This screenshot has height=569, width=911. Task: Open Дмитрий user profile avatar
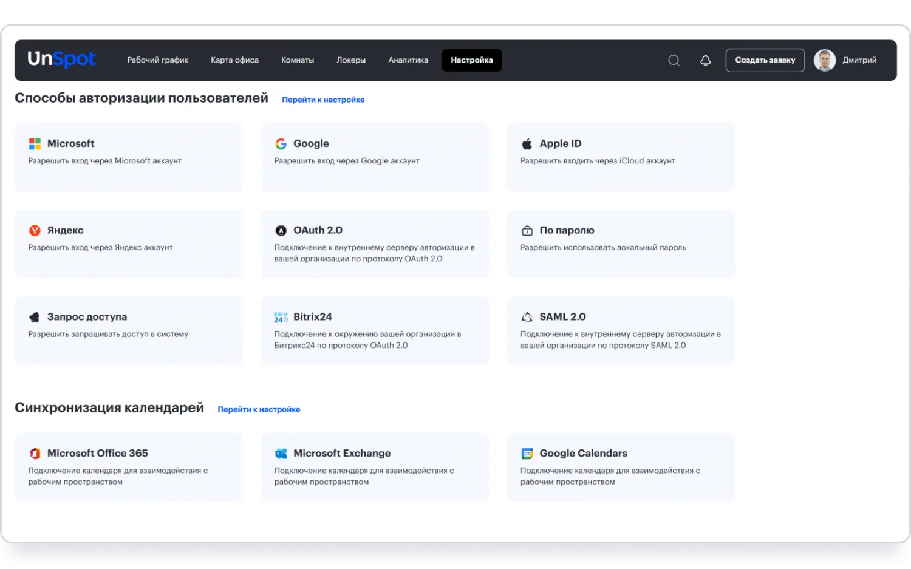tap(824, 60)
